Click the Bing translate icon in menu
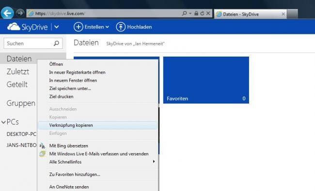This screenshot has width=315, height=191. click(x=42, y=146)
